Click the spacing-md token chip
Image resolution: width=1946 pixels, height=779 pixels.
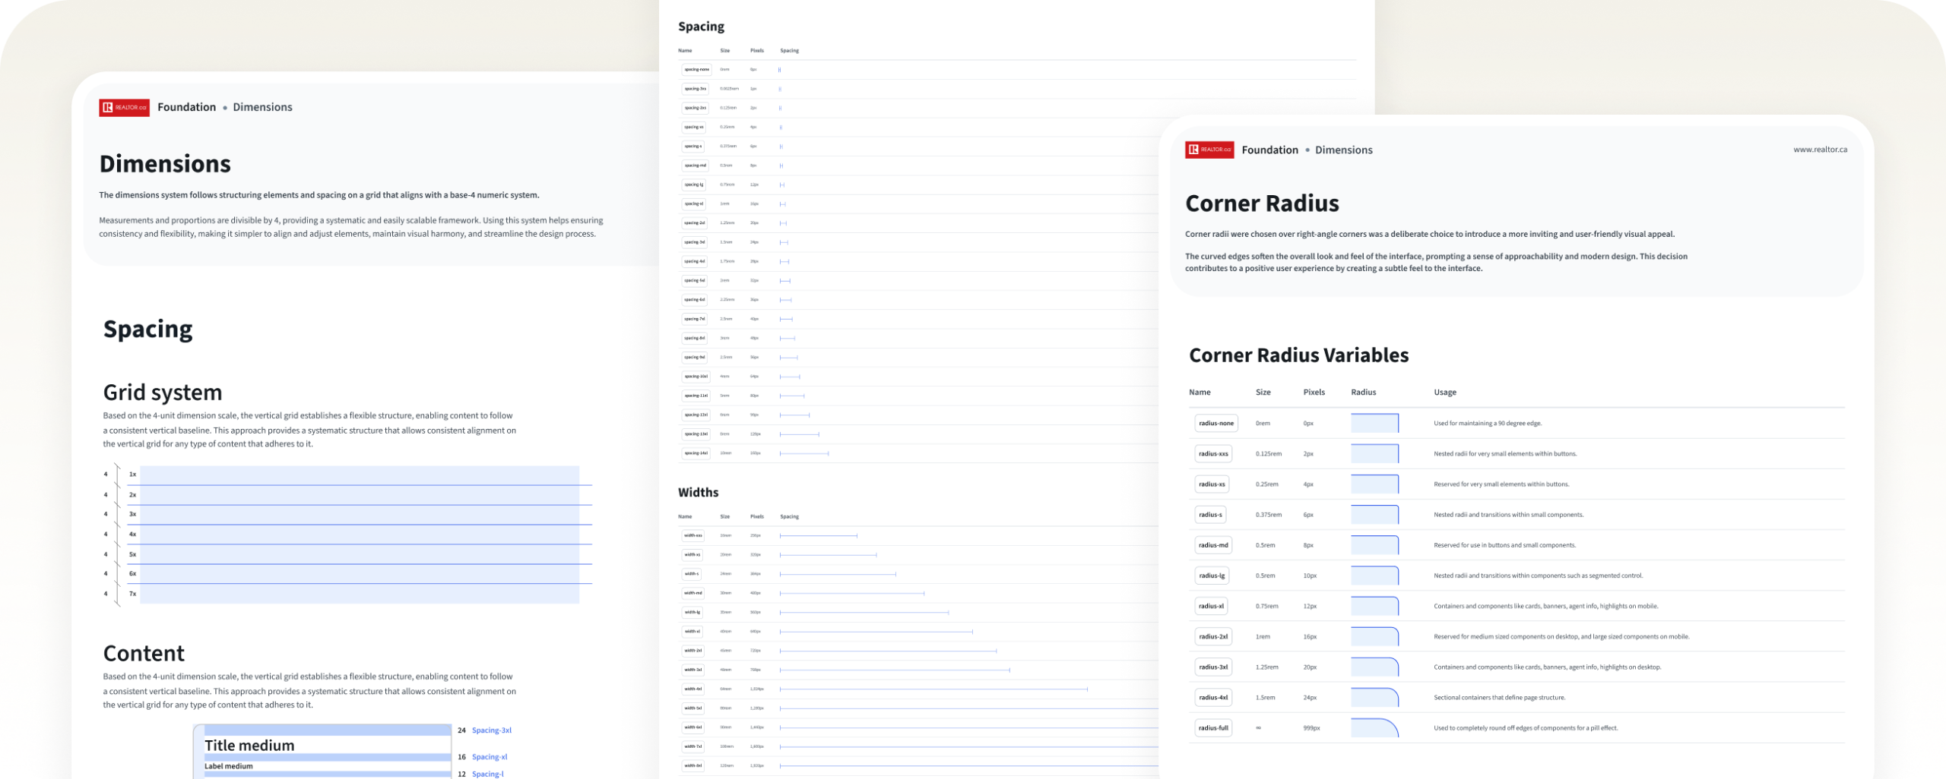tap(695, 166)
